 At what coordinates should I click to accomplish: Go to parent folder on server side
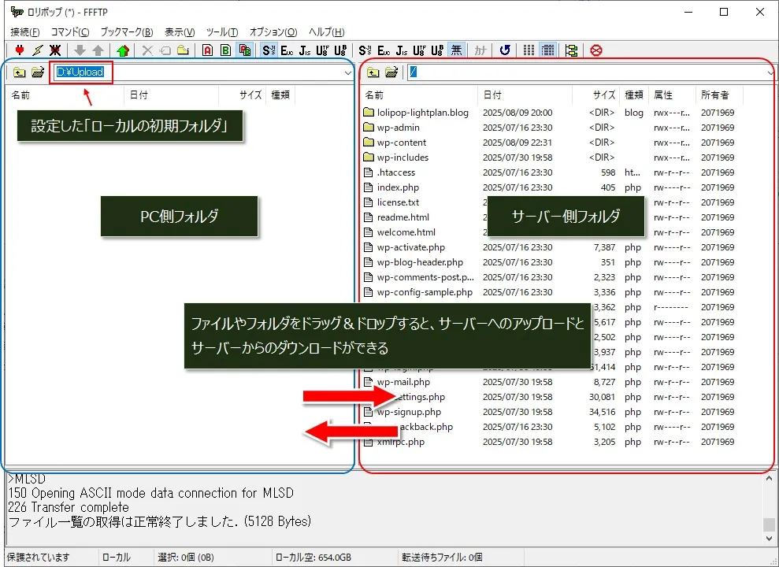(x=373, y=72)
